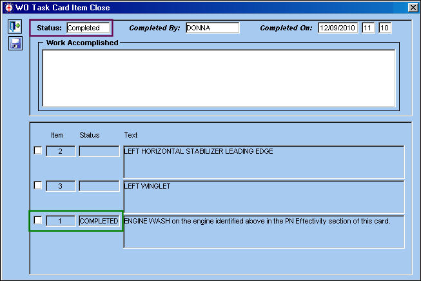The image size is (421, 281).
Task: Click the item number field showing 3
Action: [61, 186]
